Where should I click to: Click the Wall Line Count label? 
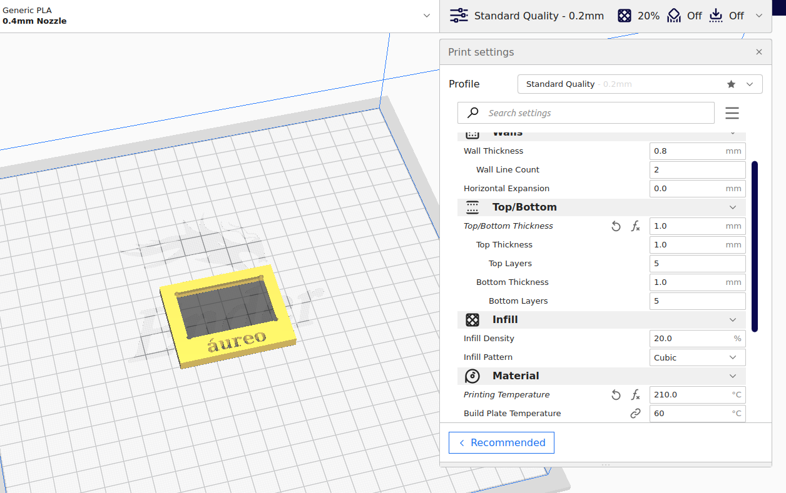coord(508,169)
